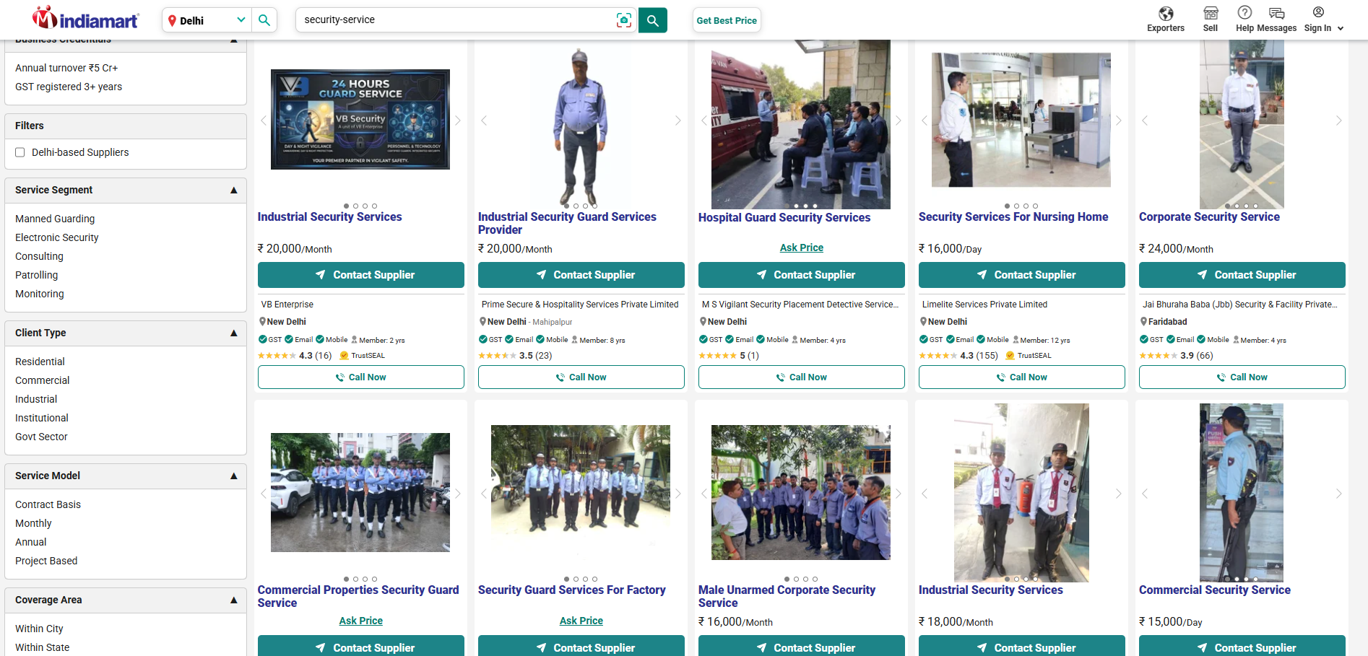The height and width of the screenshot is (656, 1368).
Task: Click Call Now for VB Enterprise
Action: click(x=360, y=377)
